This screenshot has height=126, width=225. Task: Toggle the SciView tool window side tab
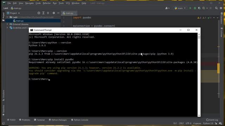221,32
